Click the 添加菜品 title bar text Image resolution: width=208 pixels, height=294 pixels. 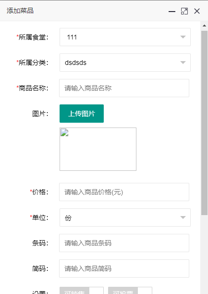pos(20,11)
